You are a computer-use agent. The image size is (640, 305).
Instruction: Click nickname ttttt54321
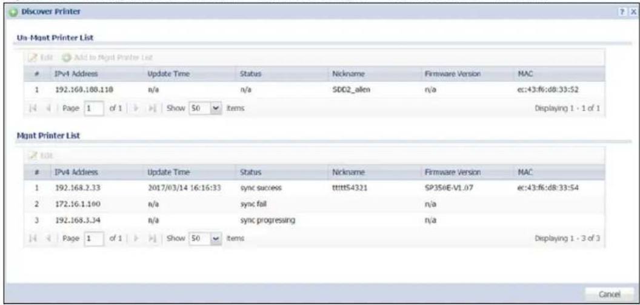point(352,188)
